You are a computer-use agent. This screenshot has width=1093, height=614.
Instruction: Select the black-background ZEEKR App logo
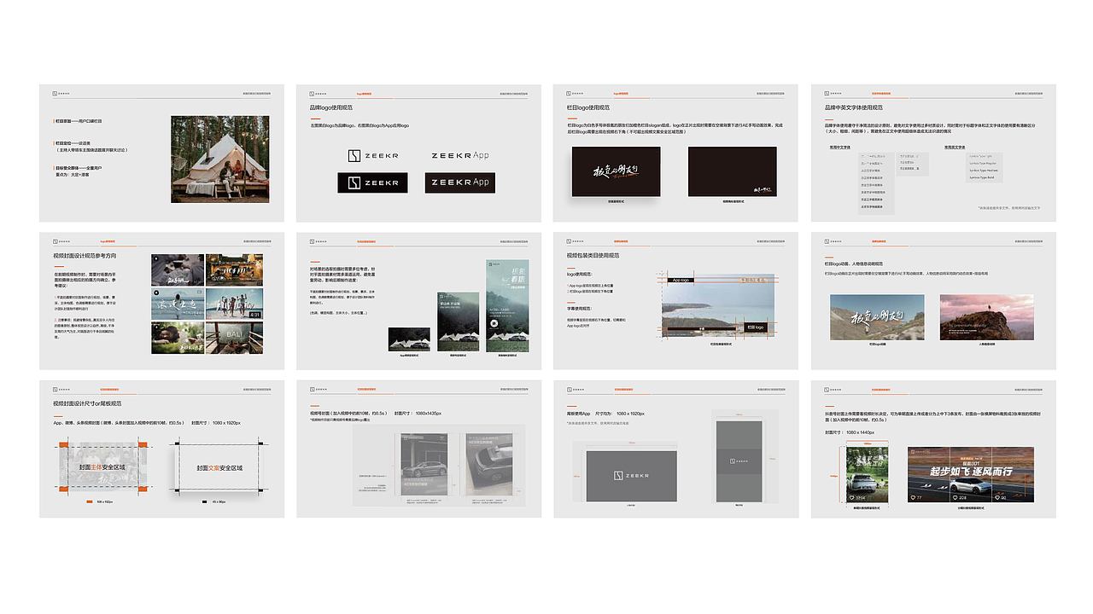click(x=460, y=182)
